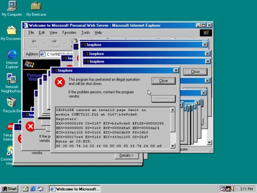
Task: Open the Tools menu
Action: [x=86, y=32]
